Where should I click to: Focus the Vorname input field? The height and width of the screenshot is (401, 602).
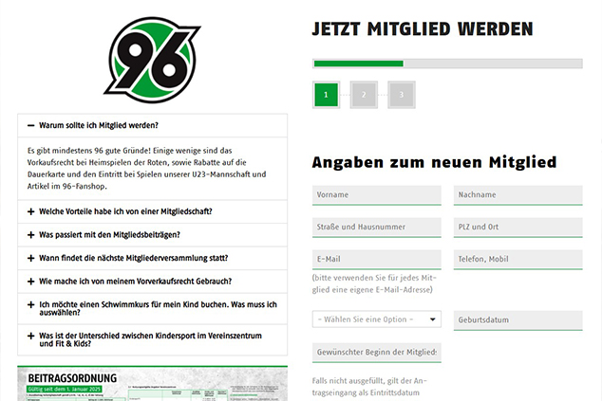click(377, 195)
